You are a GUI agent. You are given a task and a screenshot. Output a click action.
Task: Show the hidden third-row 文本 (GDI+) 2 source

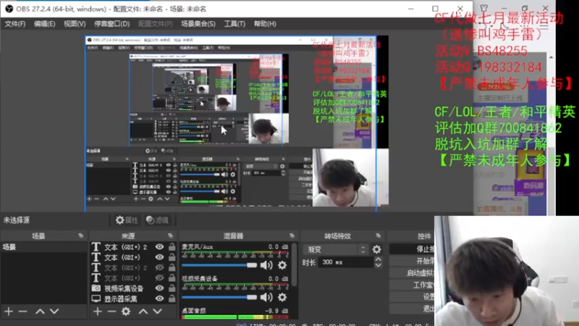point(159,267)
